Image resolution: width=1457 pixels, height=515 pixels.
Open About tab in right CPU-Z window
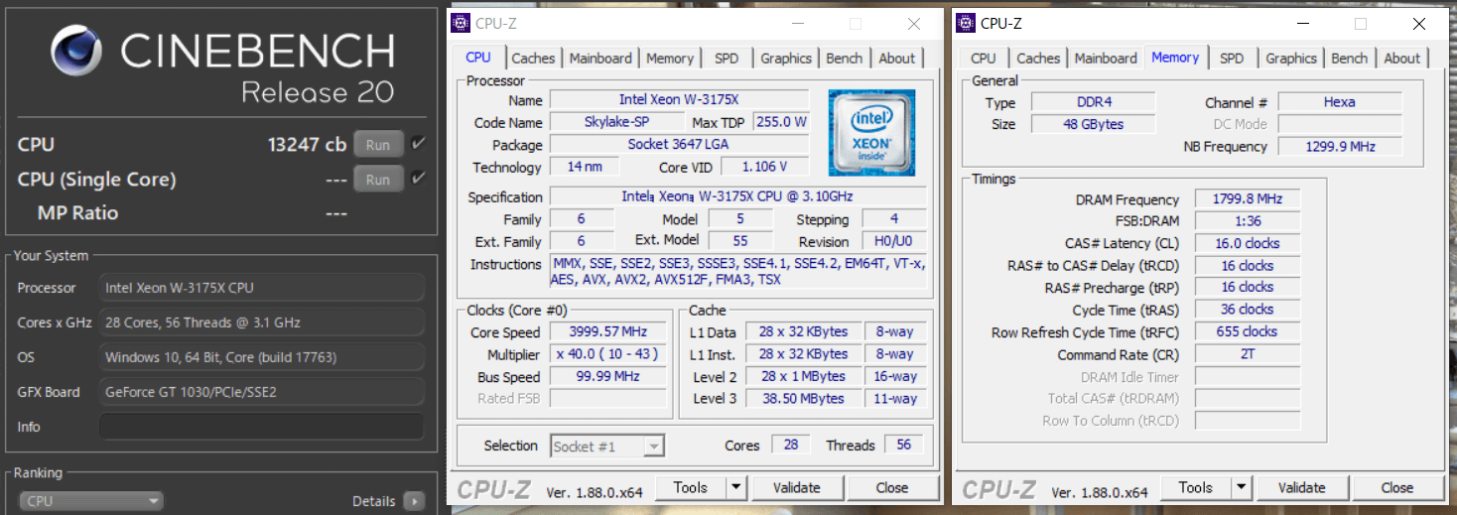click(x=1402, y=59)
